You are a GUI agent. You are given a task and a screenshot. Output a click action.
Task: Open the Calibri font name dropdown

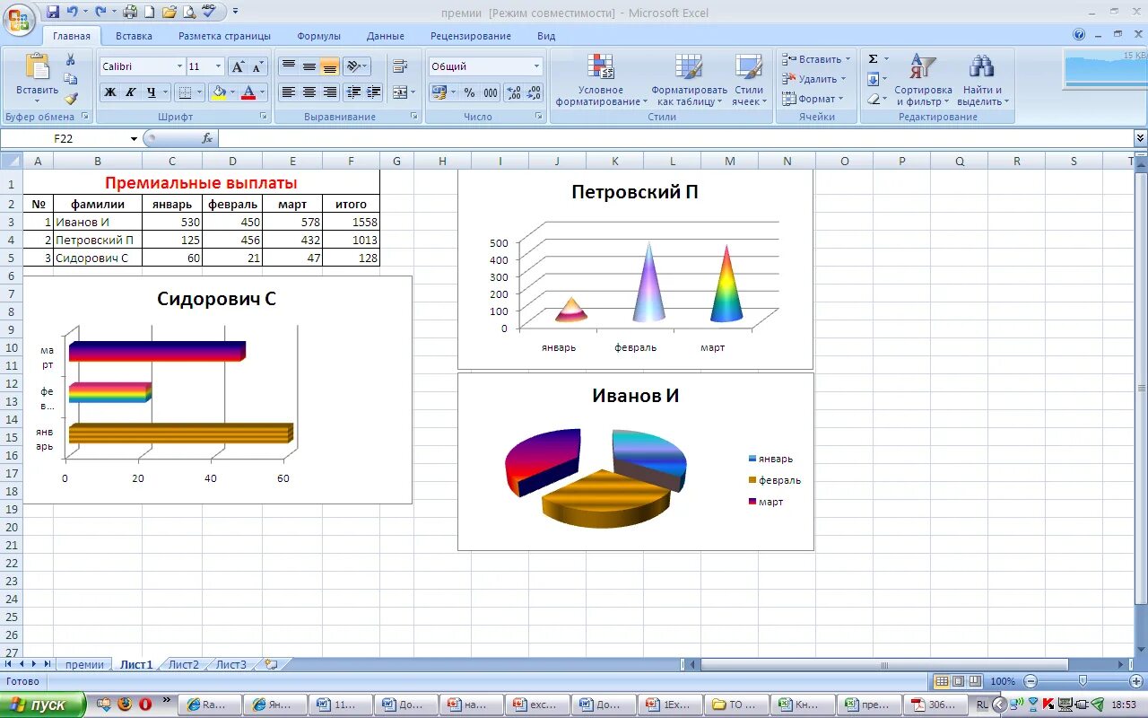coord(178,66)
